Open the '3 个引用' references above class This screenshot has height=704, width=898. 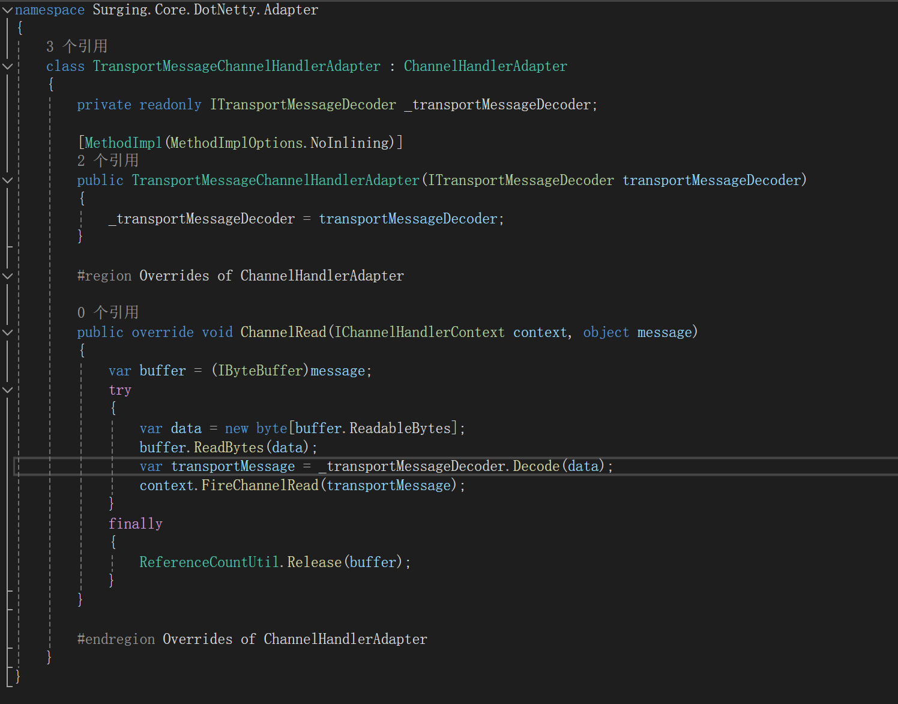[77, 47]
